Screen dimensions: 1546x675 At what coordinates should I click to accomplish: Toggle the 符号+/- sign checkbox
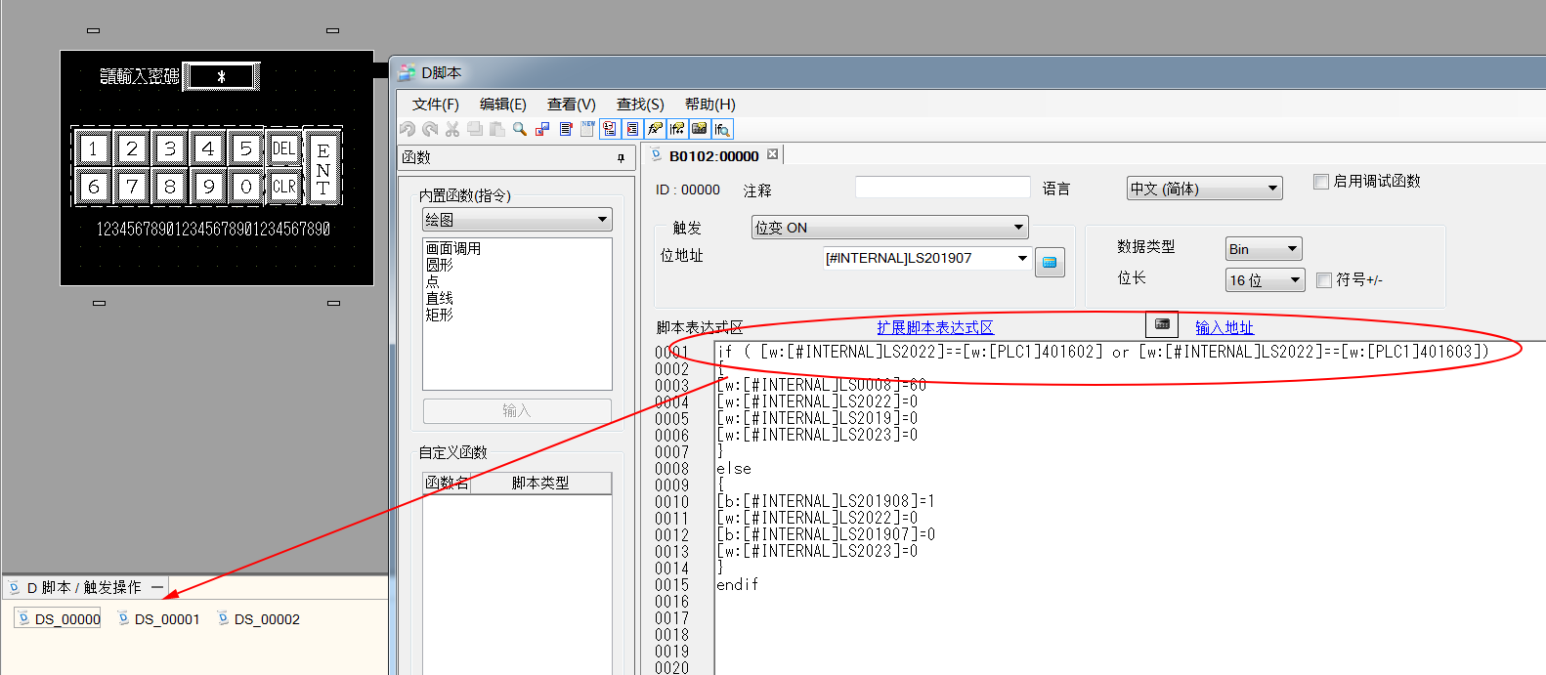point(1324,280)
